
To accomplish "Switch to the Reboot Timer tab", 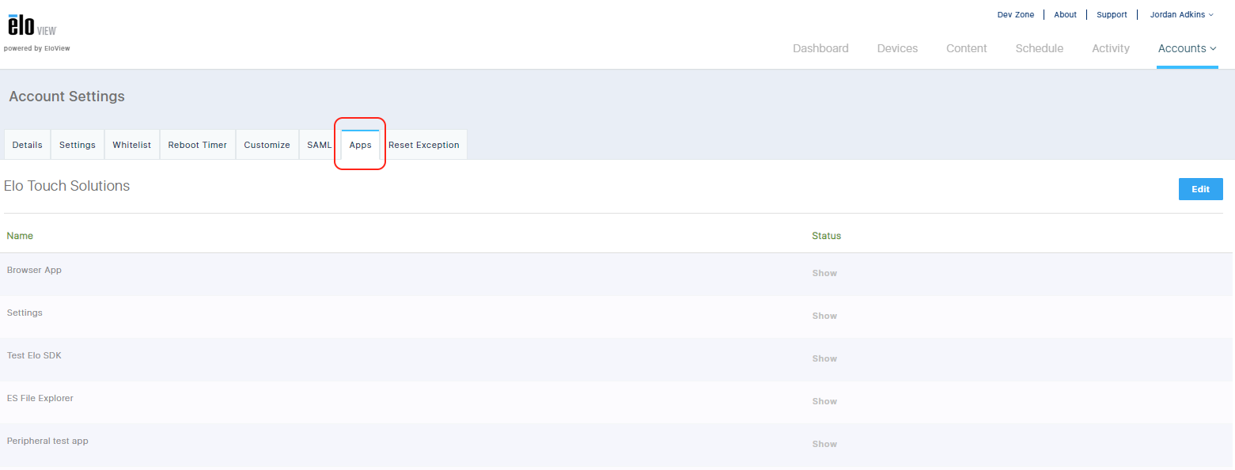I will (x=198, y=145).
